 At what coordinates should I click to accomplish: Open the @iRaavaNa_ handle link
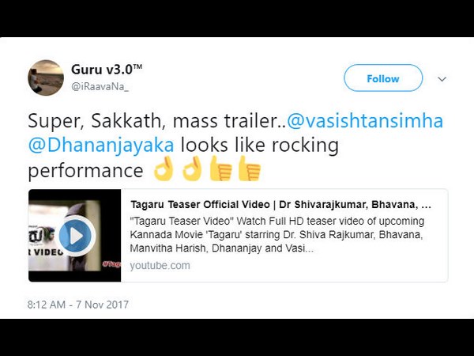pos(100,87)
